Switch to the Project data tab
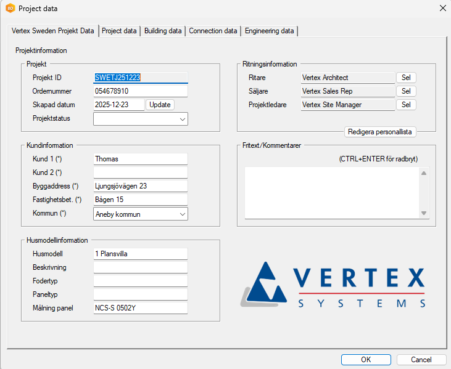This screenshot has height=369, width=451. tap(119, 31)
